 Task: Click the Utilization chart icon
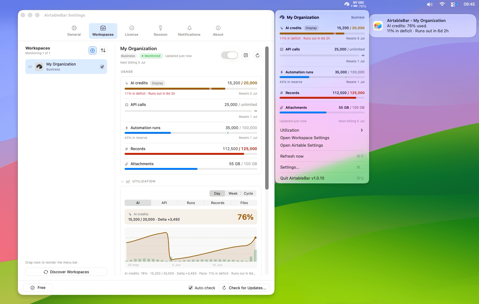tap(128, 181)
